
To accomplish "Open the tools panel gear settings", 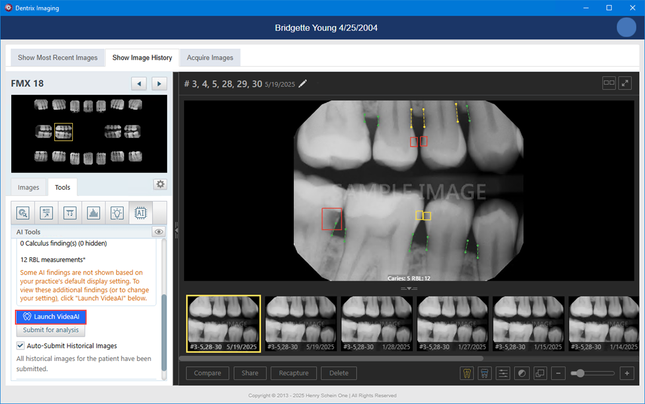I will coord(161,184).
